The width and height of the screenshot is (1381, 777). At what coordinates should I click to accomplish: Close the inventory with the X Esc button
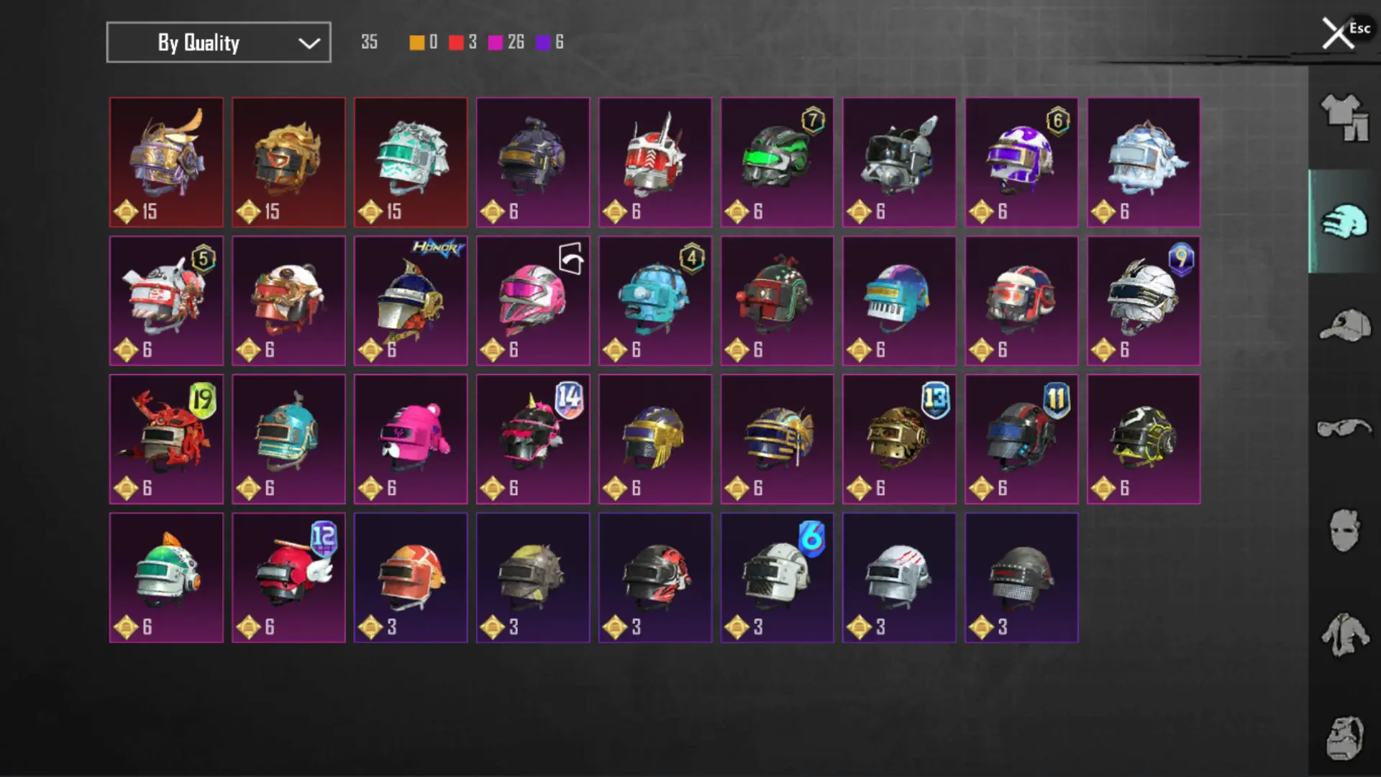point(1345,32)
